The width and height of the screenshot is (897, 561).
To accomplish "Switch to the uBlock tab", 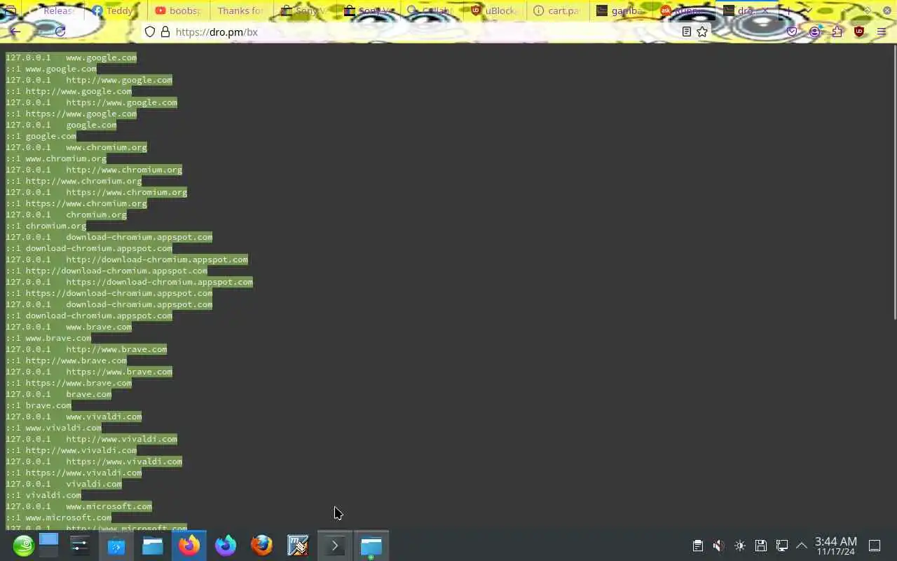I will click(494, 11).
